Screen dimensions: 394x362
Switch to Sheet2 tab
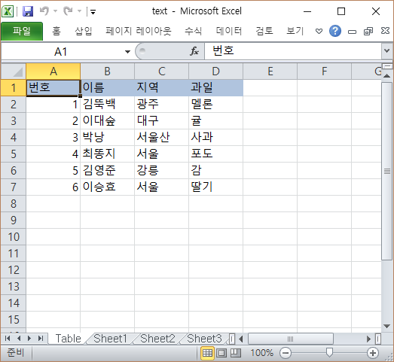click(x=157, y=339)
